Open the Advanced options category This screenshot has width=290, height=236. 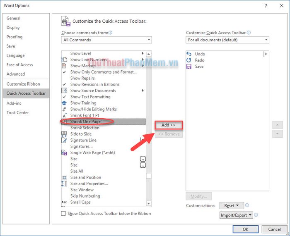click(16, 74)
